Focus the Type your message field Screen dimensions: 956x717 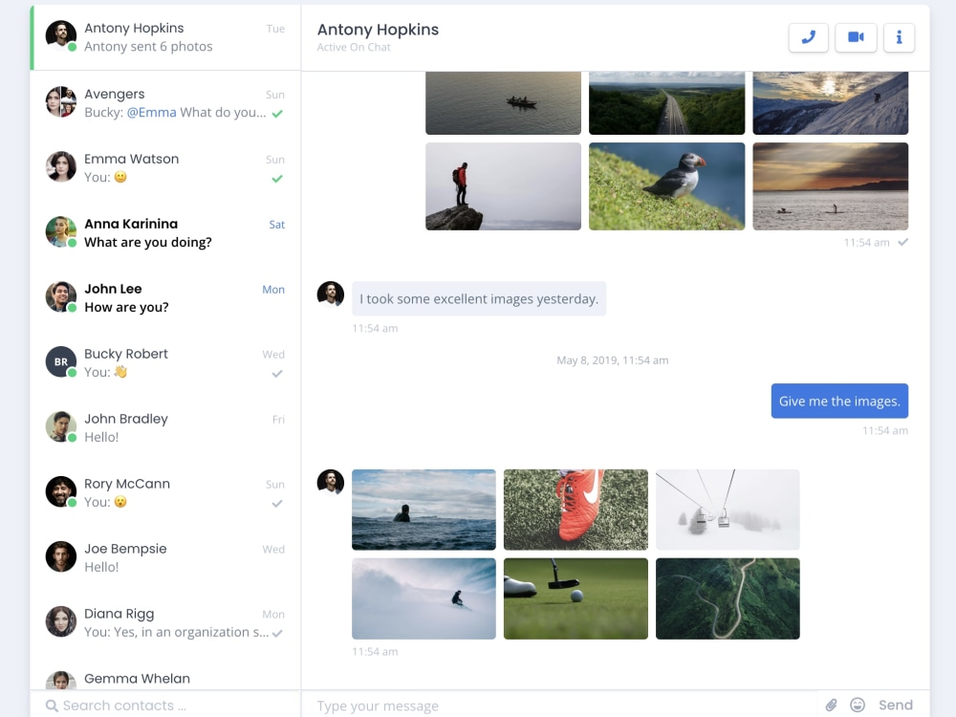558,706
